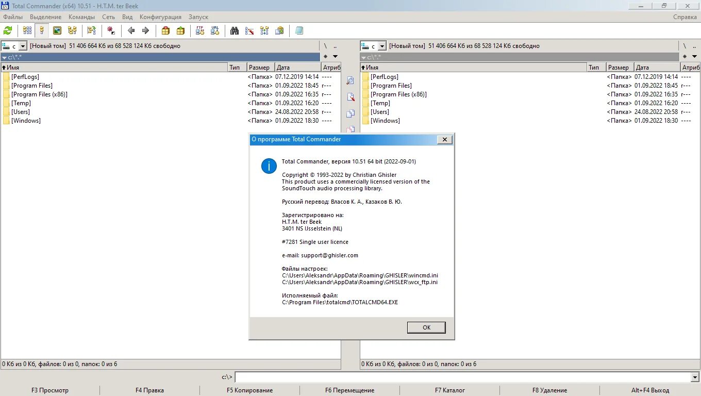The image size is (701, 396).
Task: Open the Запуск menu
Action: [198, 17]
